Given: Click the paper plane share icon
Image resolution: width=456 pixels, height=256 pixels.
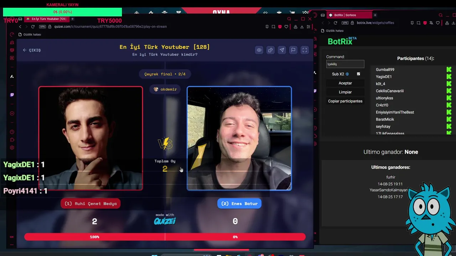Looking at the screenshot, I should click(x=282, y=50).
